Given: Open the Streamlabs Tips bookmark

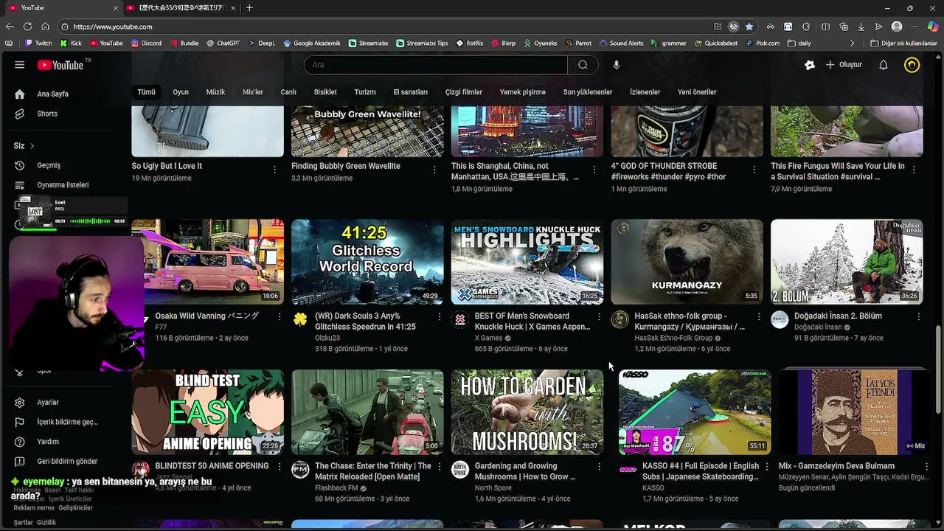Looking at the screenshot, I should [422, 44].
